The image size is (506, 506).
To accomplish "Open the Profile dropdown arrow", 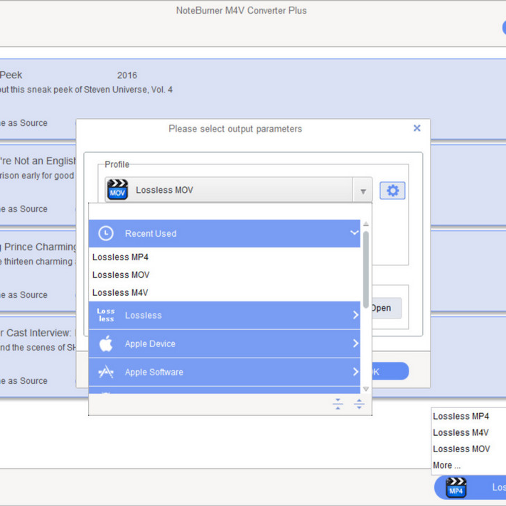I will click(x=363, y=191).
